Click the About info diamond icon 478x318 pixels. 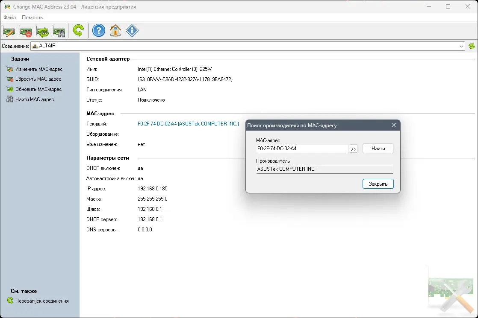pyautogui.click(x=132, y=30)
